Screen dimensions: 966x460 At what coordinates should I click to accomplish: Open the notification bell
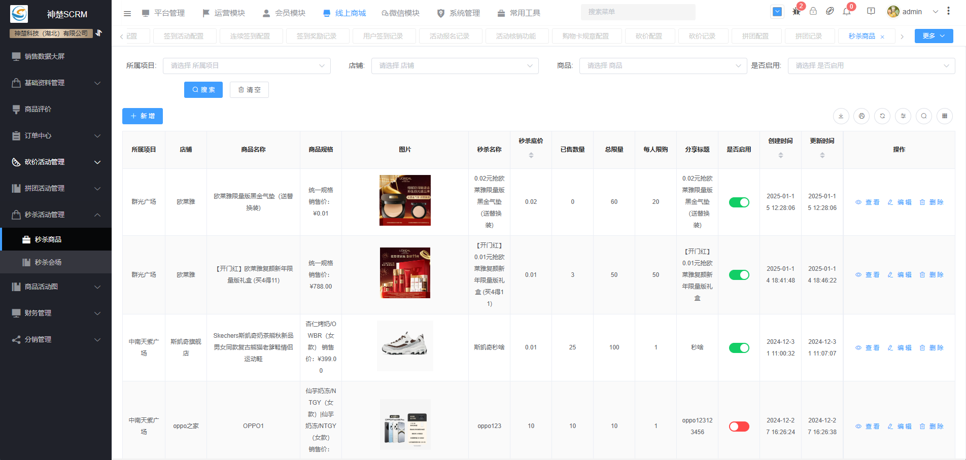(847, 11)
